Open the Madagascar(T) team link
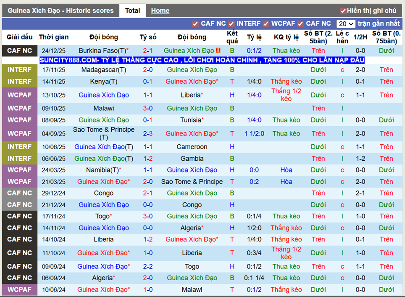The height and width of the screenshot is (297, 405). point(104,70)
